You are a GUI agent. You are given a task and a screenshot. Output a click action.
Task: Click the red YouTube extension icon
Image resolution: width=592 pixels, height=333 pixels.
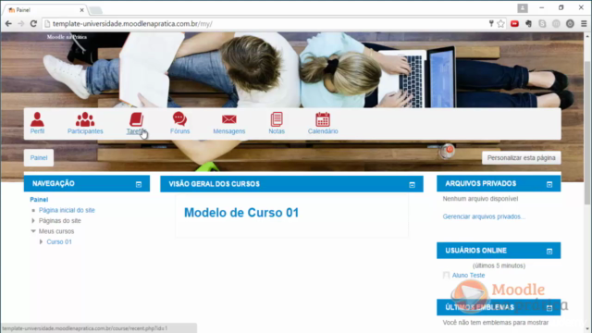click(x=514, y=24)
